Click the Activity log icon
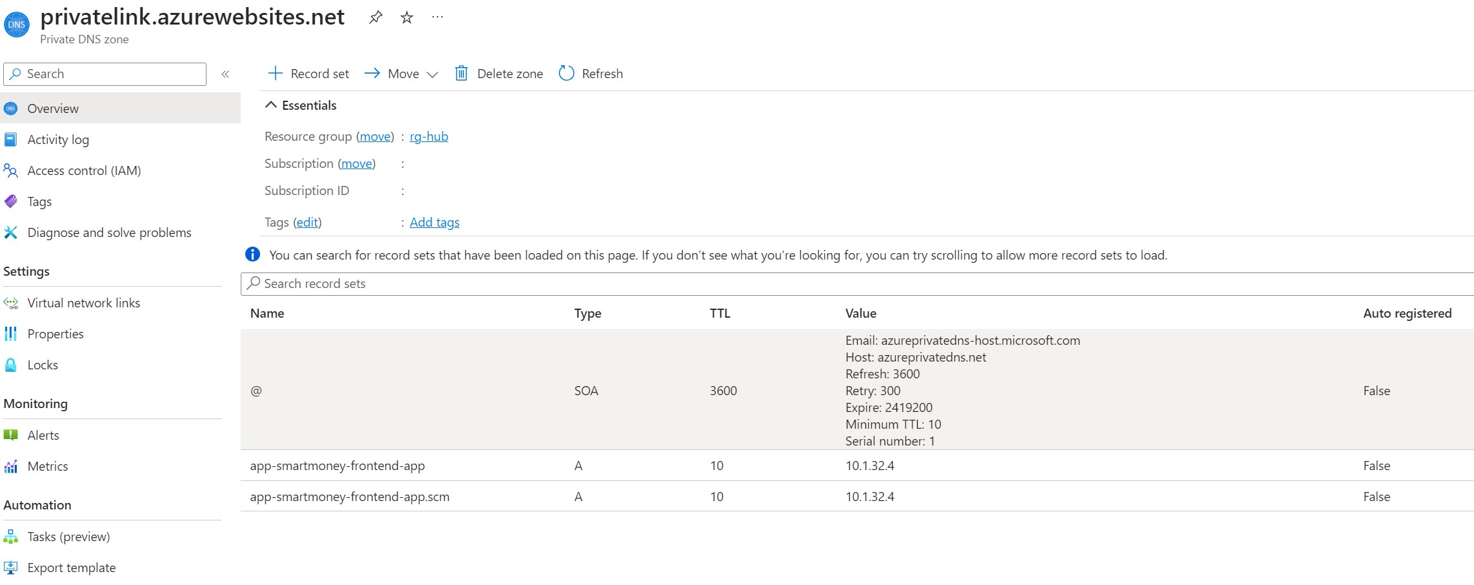Image resolution: width=1474 pixels, height=585 pixels. (x=11, y=139)
